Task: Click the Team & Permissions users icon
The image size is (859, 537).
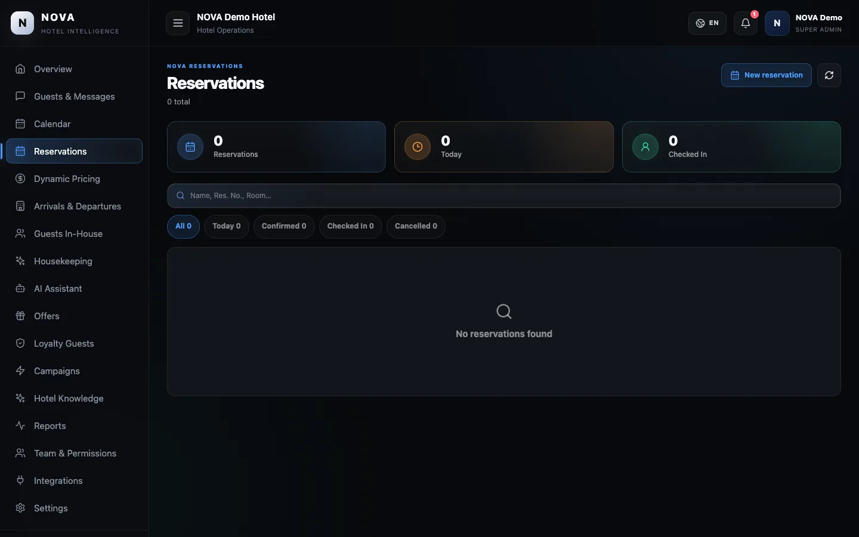Action: (x=20, y=453)
